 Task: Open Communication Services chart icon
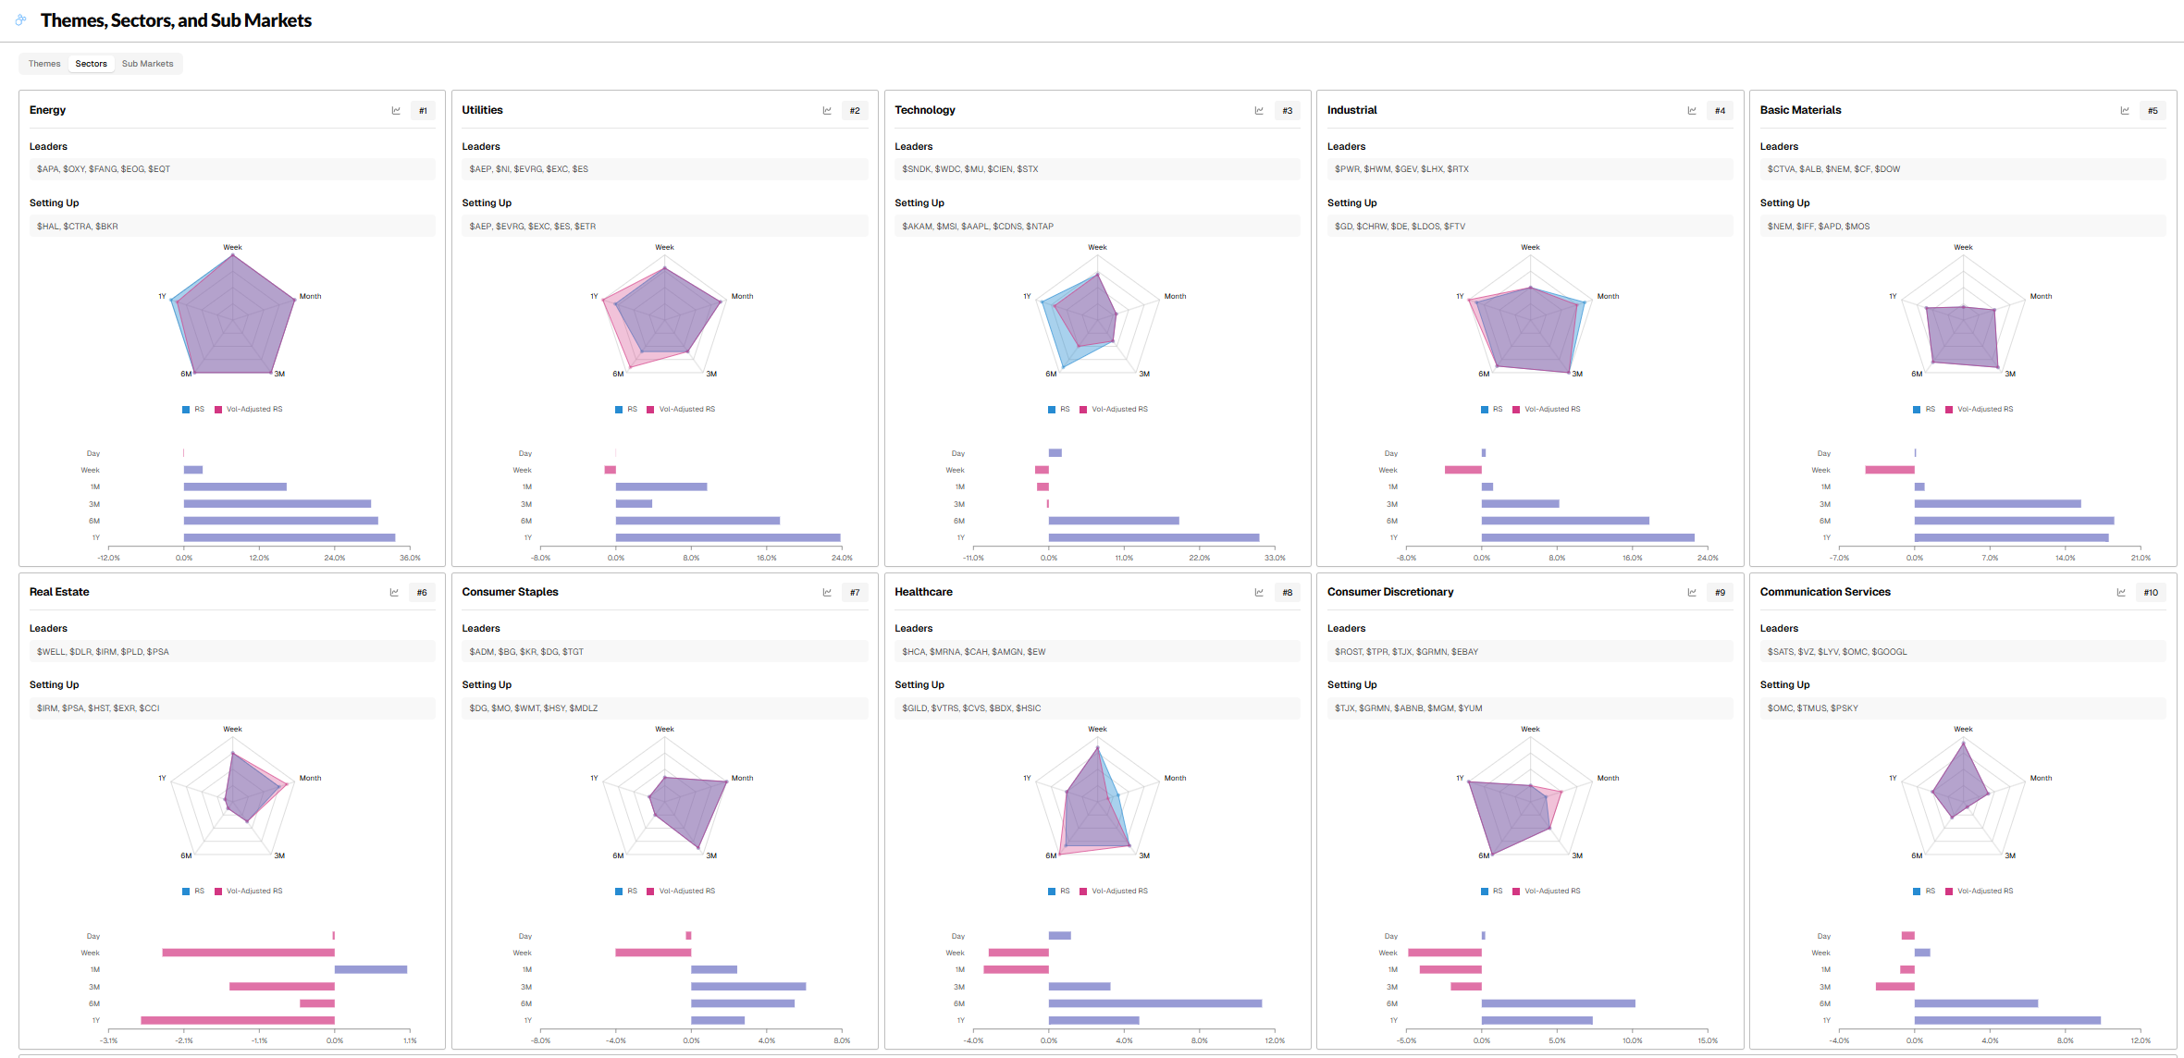(2121, 593)
